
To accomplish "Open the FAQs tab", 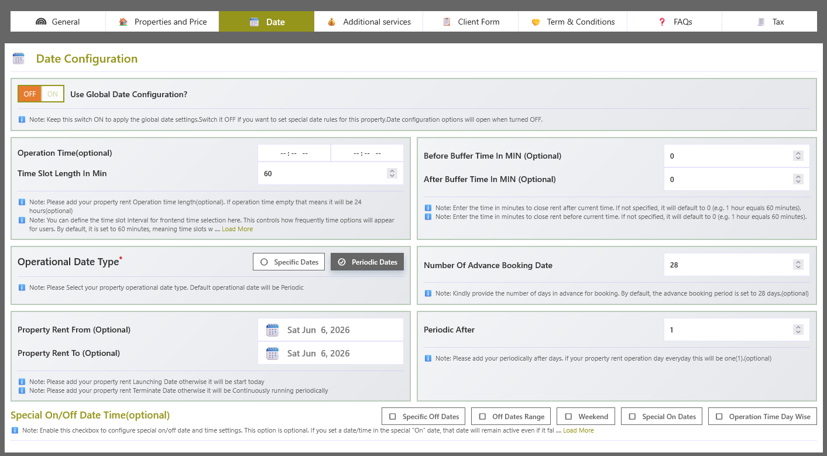I will tap(674, 22).
